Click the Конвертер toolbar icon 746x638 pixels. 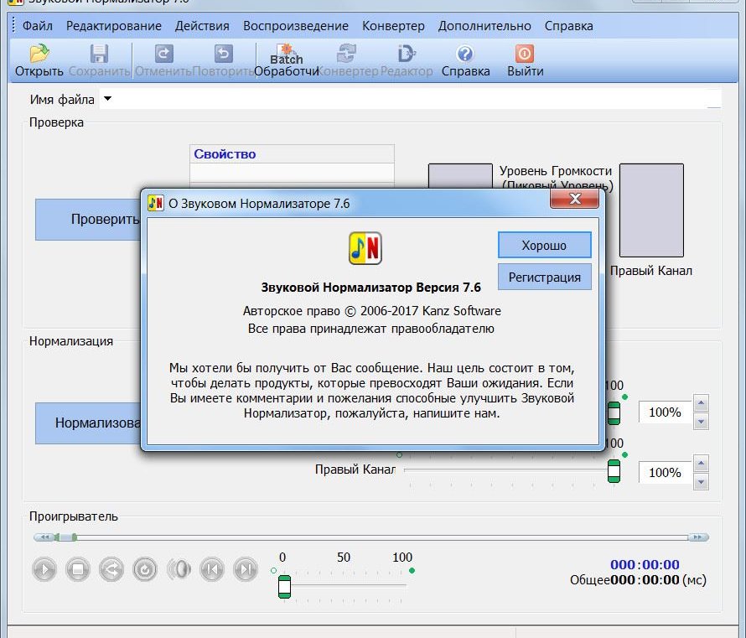tap(347, 54)
